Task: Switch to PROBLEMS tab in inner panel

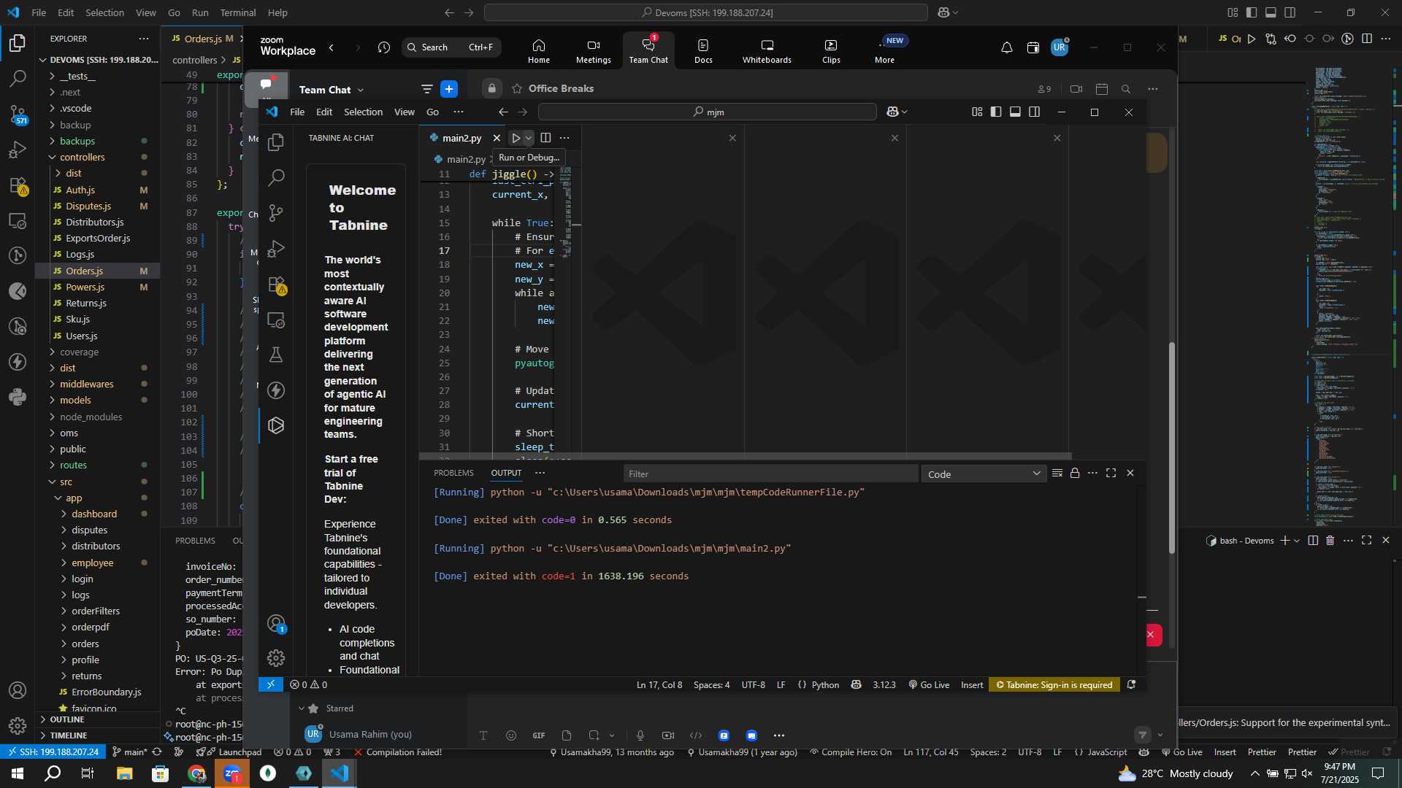Action: pyautogui.click(x=453, y=473)
